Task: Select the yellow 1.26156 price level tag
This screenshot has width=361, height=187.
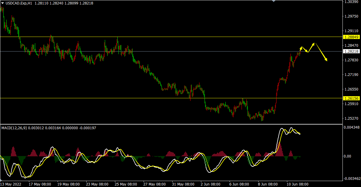Action: click(x=351, y=98)
